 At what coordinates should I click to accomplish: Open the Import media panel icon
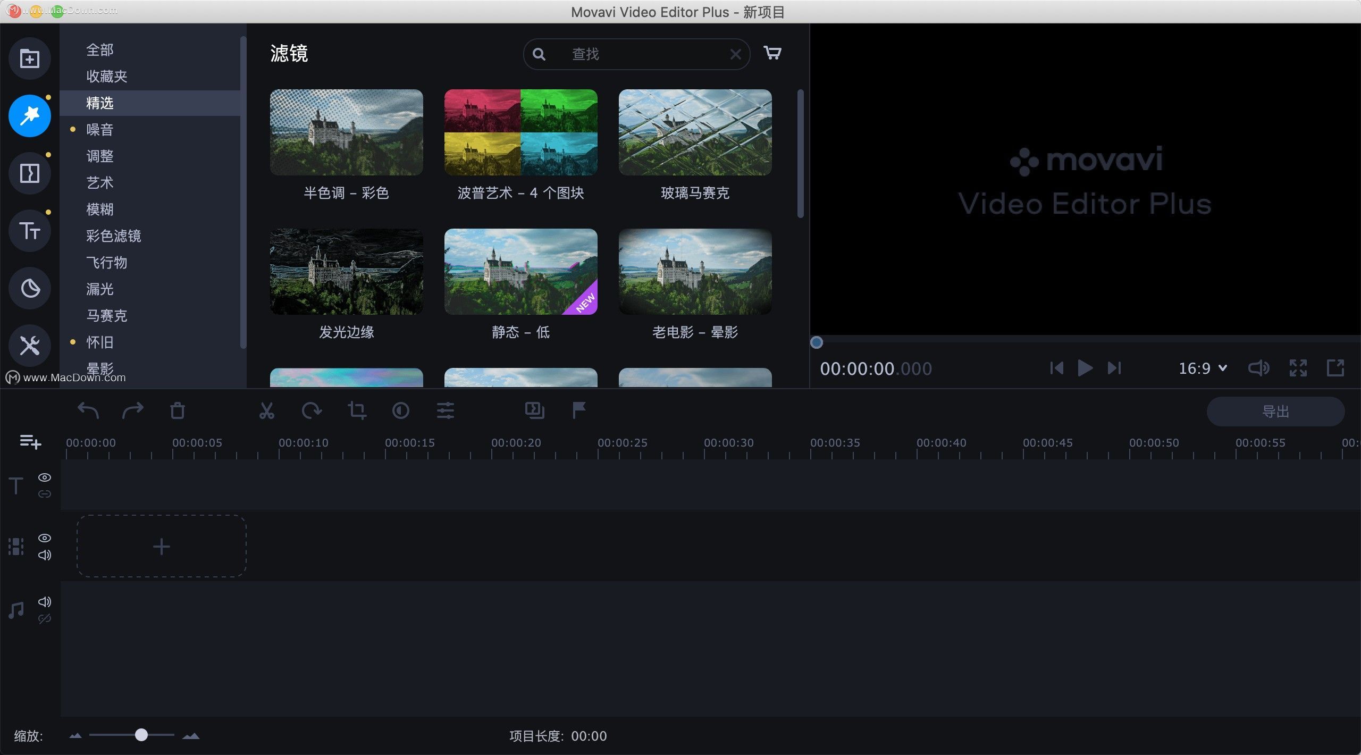click(x=30, y=58)
